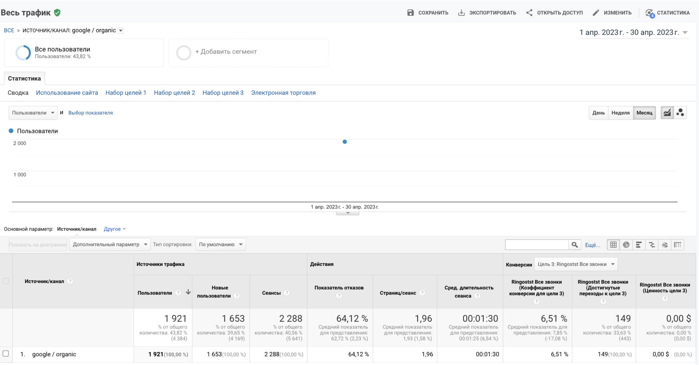Open the Статистика insights icon
The image size is (699, 365).
(649, 13)
